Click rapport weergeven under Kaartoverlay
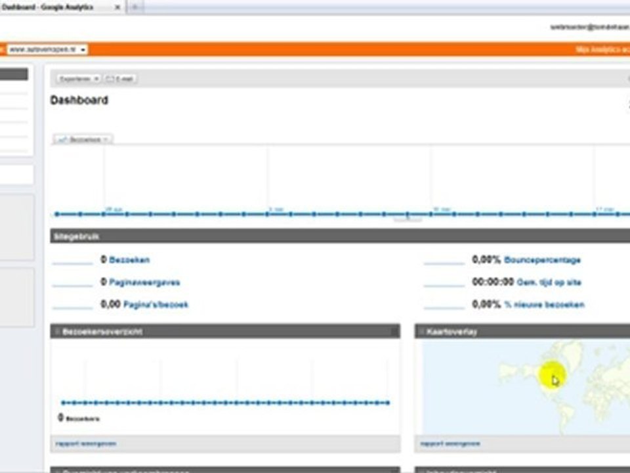This screenshot has height=473, width=630. click(450, 443)
